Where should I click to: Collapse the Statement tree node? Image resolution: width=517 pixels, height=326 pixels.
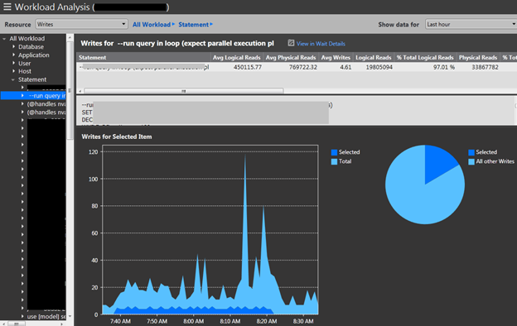(13, 79)
